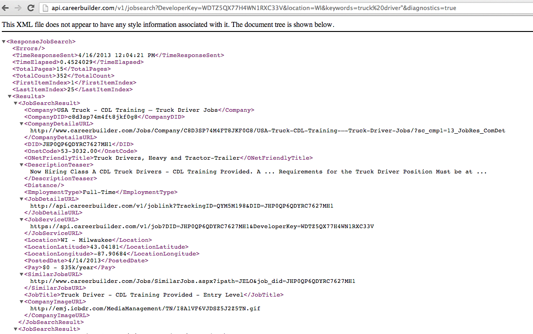The height and width of the screenshot is (334, 533).
Task: Click the https job?DID service URL text
Action: coord(202,226)
